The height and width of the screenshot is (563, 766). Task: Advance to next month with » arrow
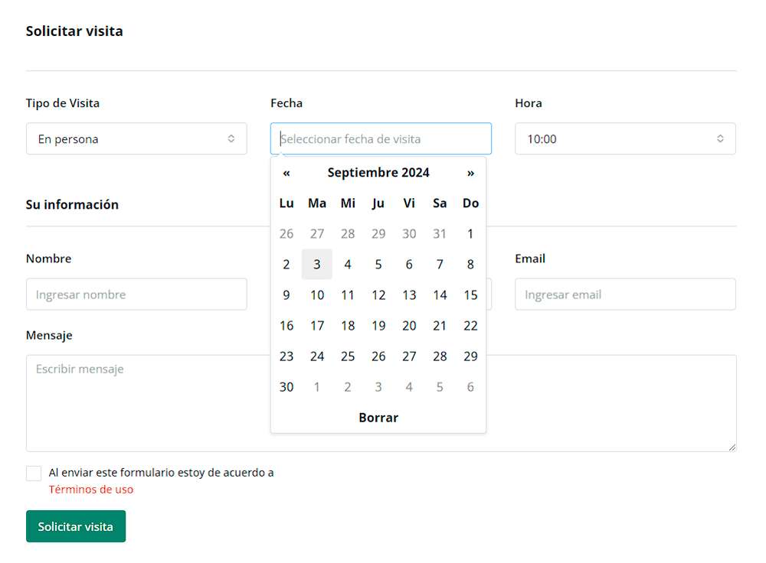(470, 173)
